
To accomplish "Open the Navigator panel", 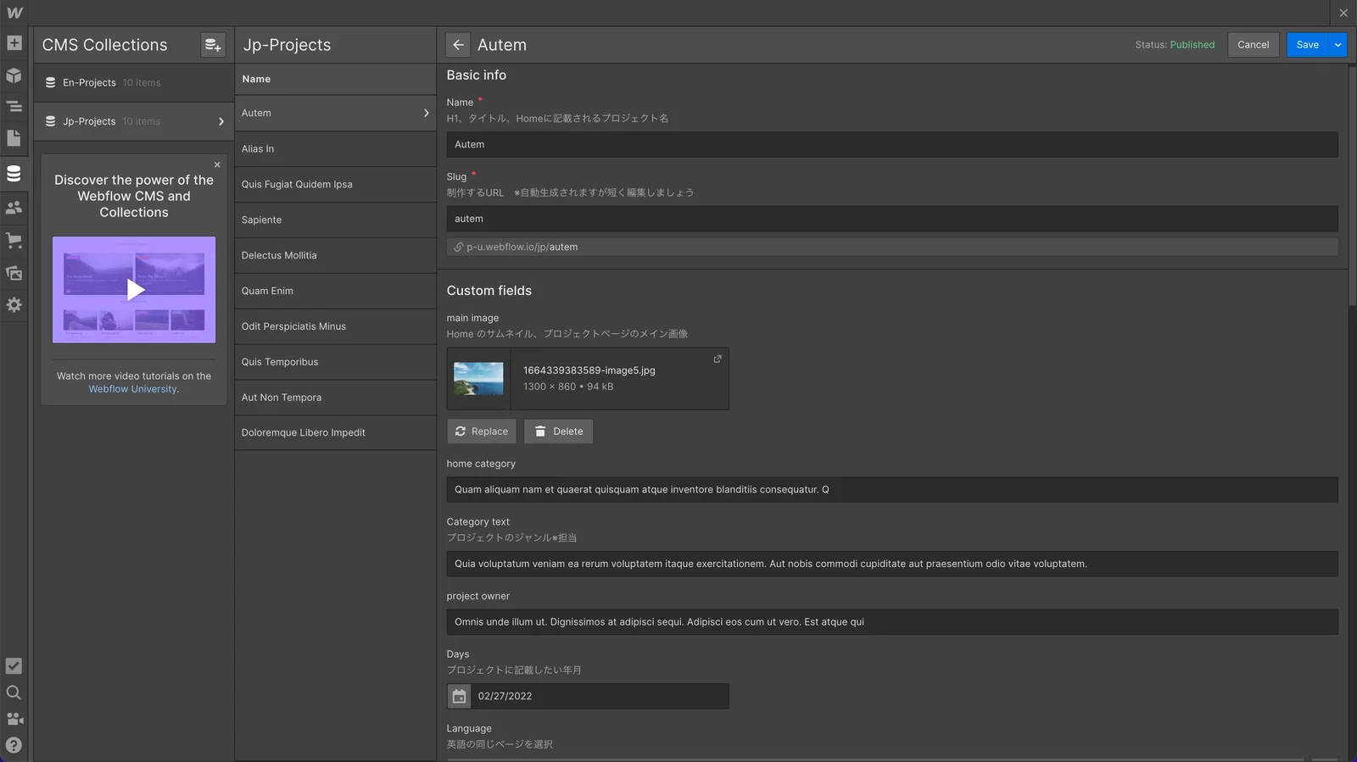I will (14, 107).
